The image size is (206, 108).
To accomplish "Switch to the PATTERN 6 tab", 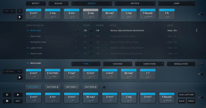I will coord(53,87).
